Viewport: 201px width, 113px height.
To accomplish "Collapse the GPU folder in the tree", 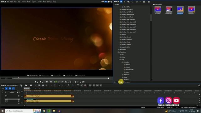I will click(x=119, y=60).
